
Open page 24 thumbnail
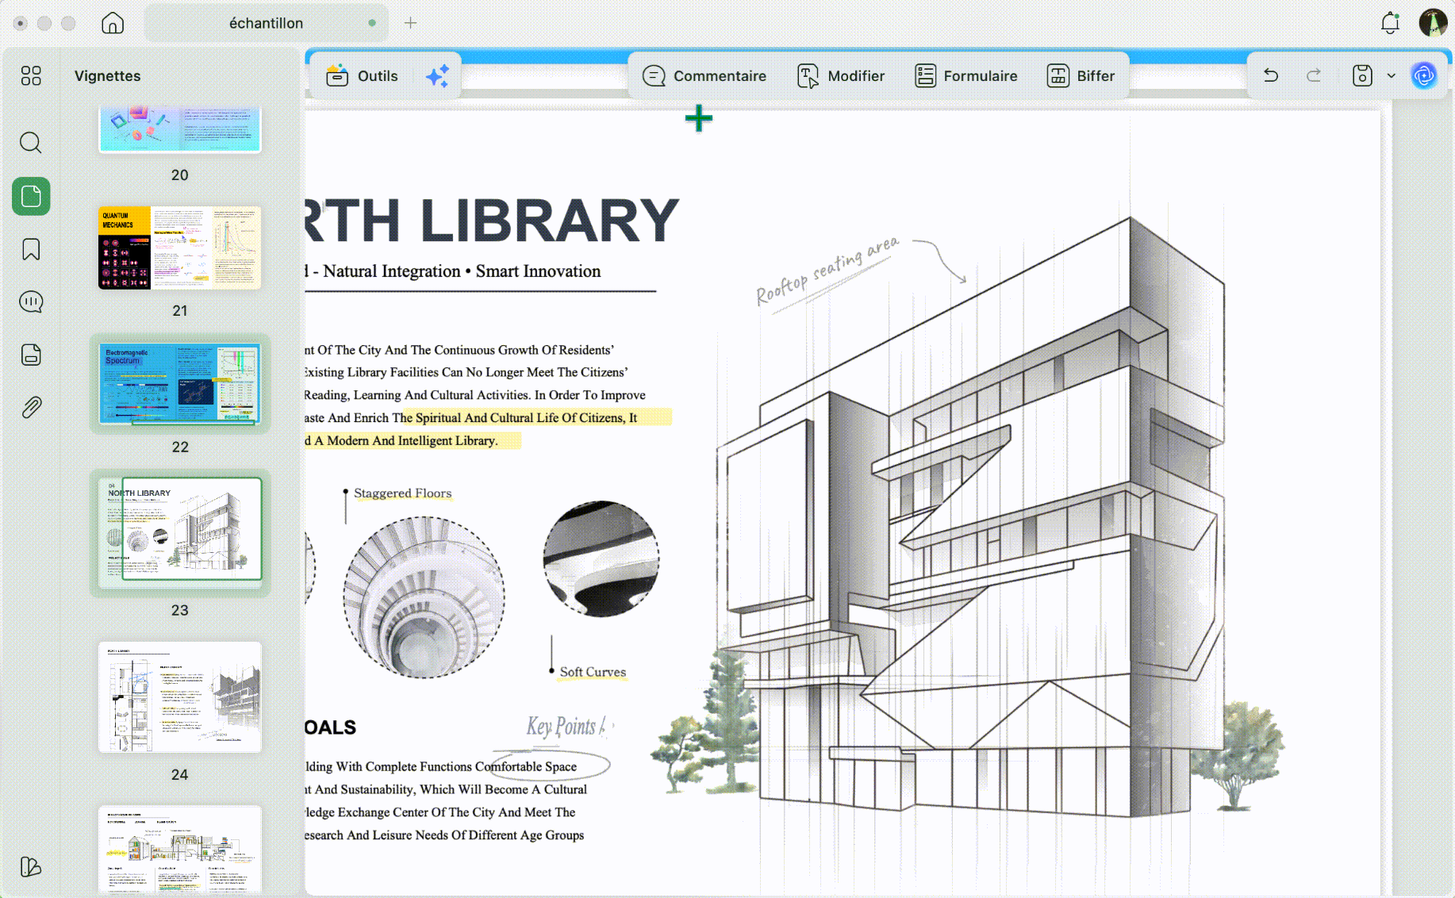180,697
